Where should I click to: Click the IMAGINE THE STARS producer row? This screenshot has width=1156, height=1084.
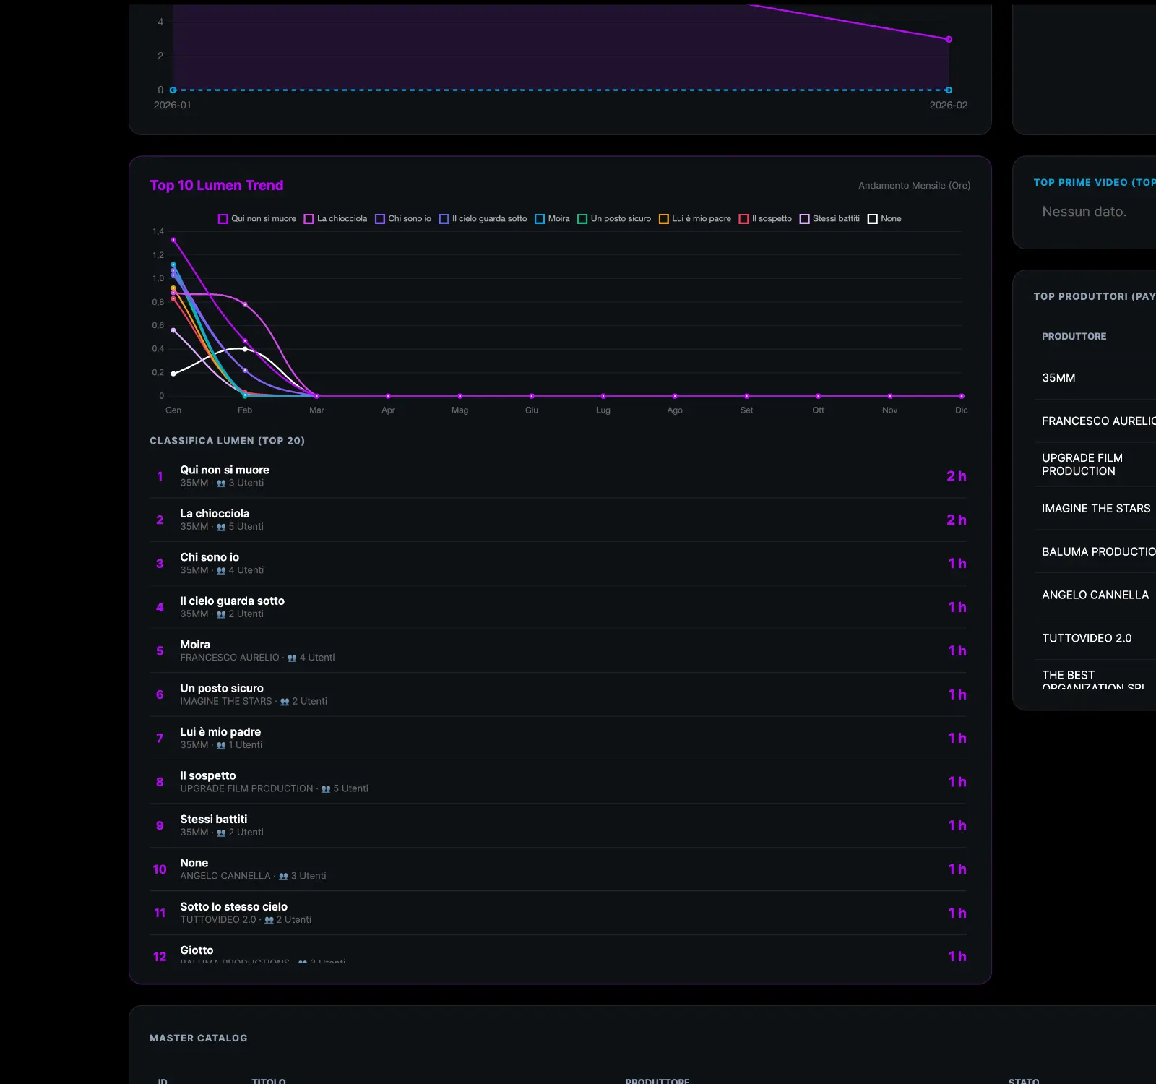pos(1095,509)
